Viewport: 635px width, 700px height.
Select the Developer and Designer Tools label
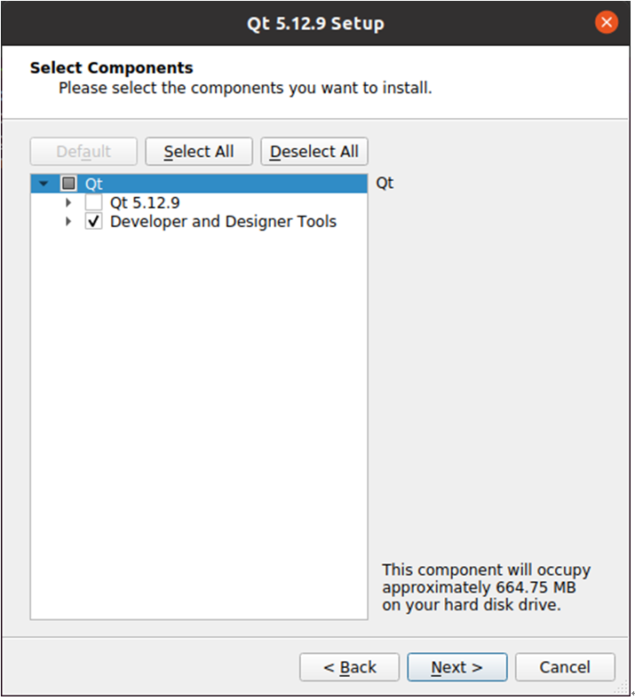tap(223, 222)
